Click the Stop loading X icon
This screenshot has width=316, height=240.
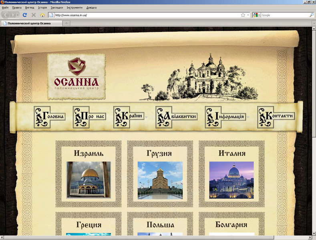click(34, 15)
